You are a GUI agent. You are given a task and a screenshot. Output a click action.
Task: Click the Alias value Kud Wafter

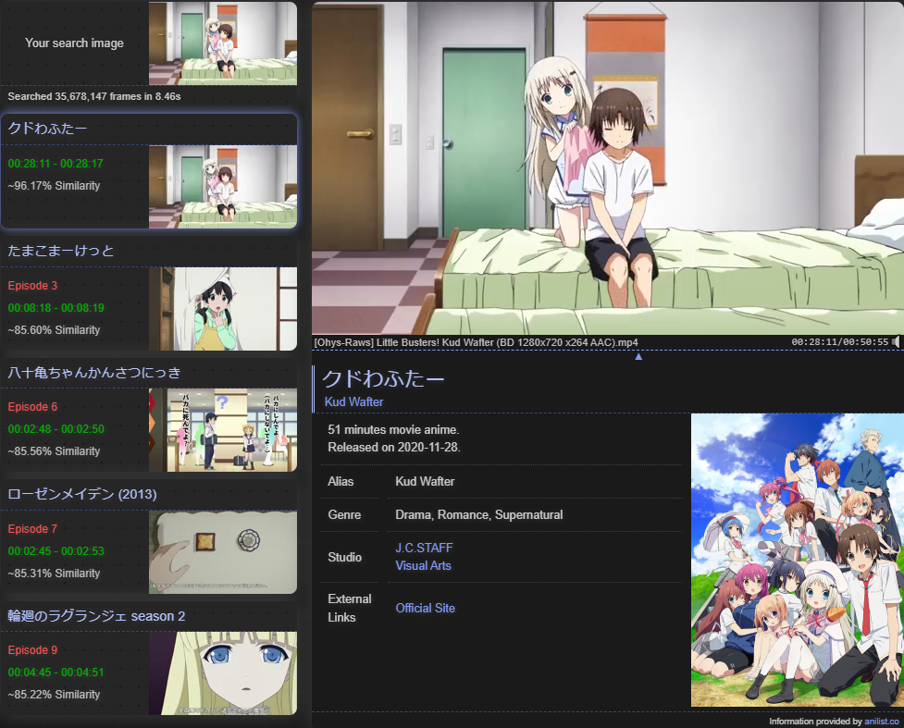click(x=425, y=481)
